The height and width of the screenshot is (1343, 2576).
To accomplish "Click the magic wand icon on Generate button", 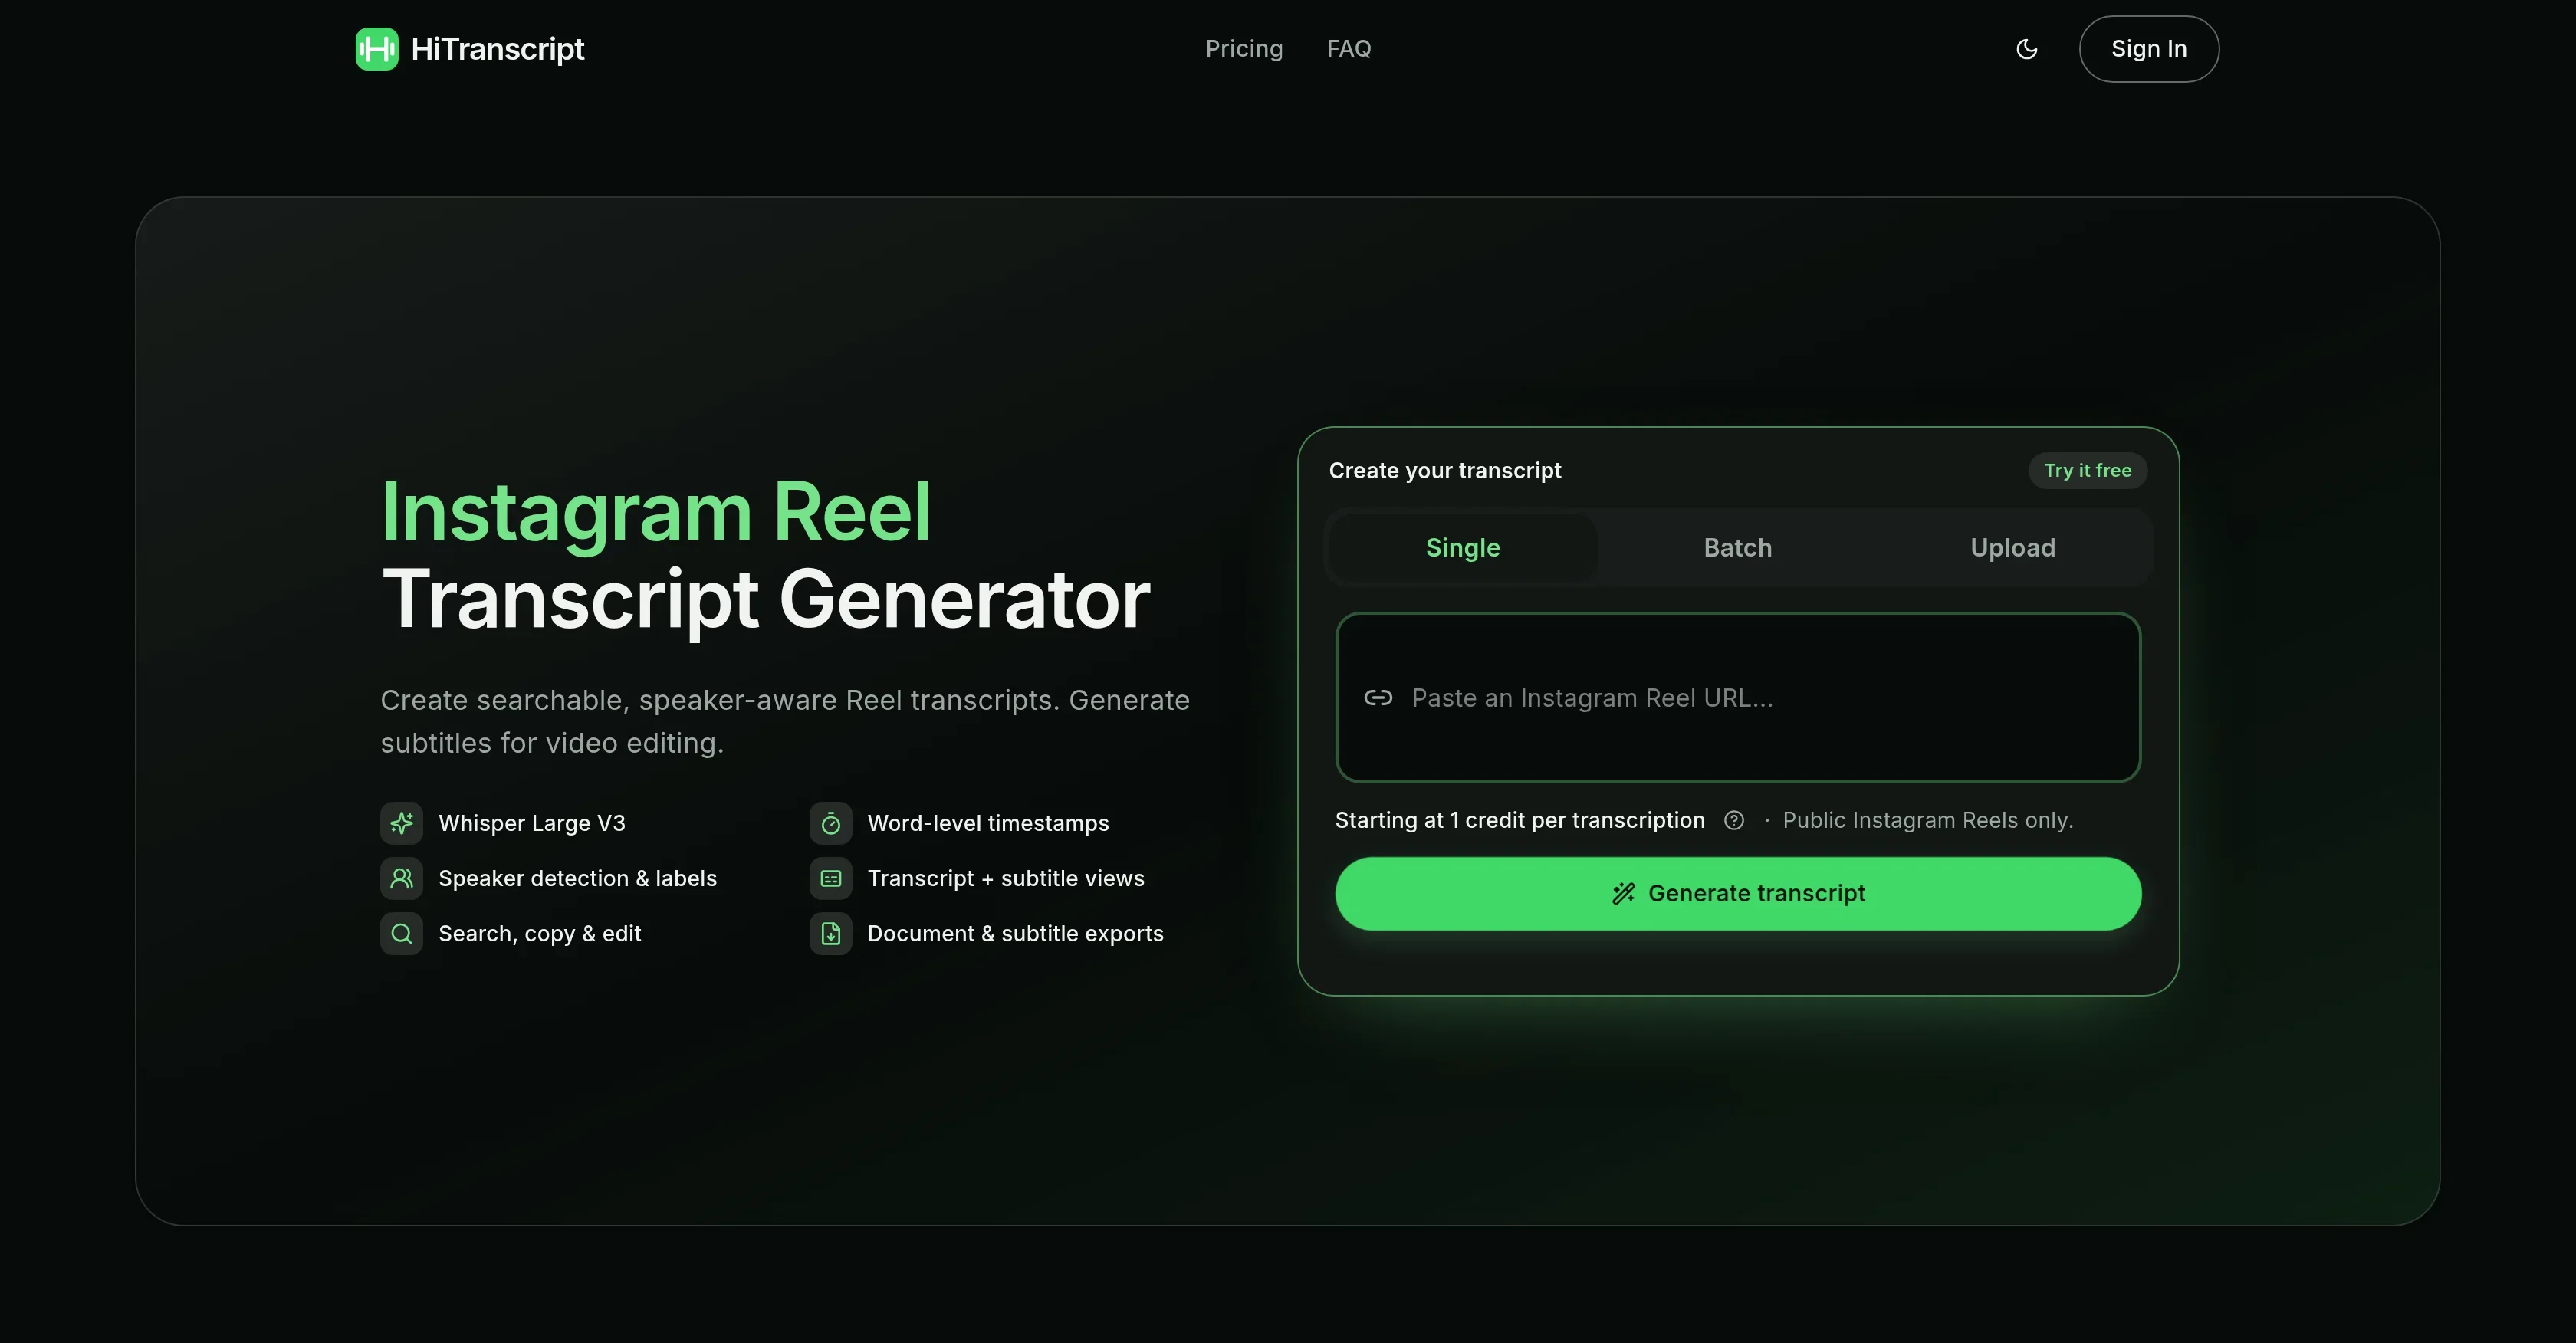I will tap(1624, 894).
